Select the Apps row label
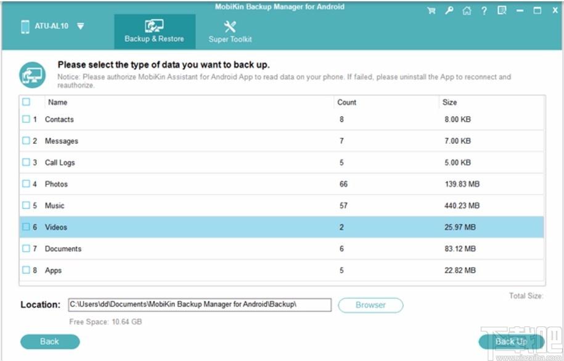The image size is (564, 361). click(x=53, y=270)
